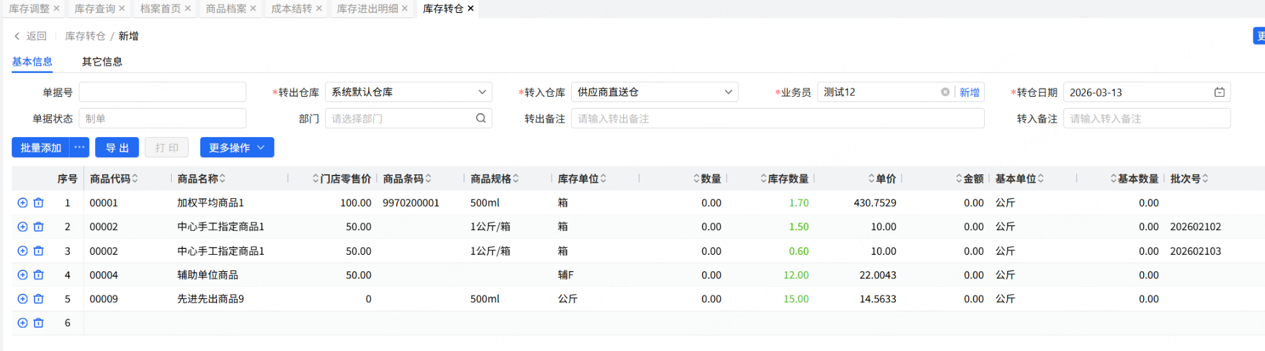Open the 更多操作 dropdown menu
1265x351 pixels.
coord(237,148)
